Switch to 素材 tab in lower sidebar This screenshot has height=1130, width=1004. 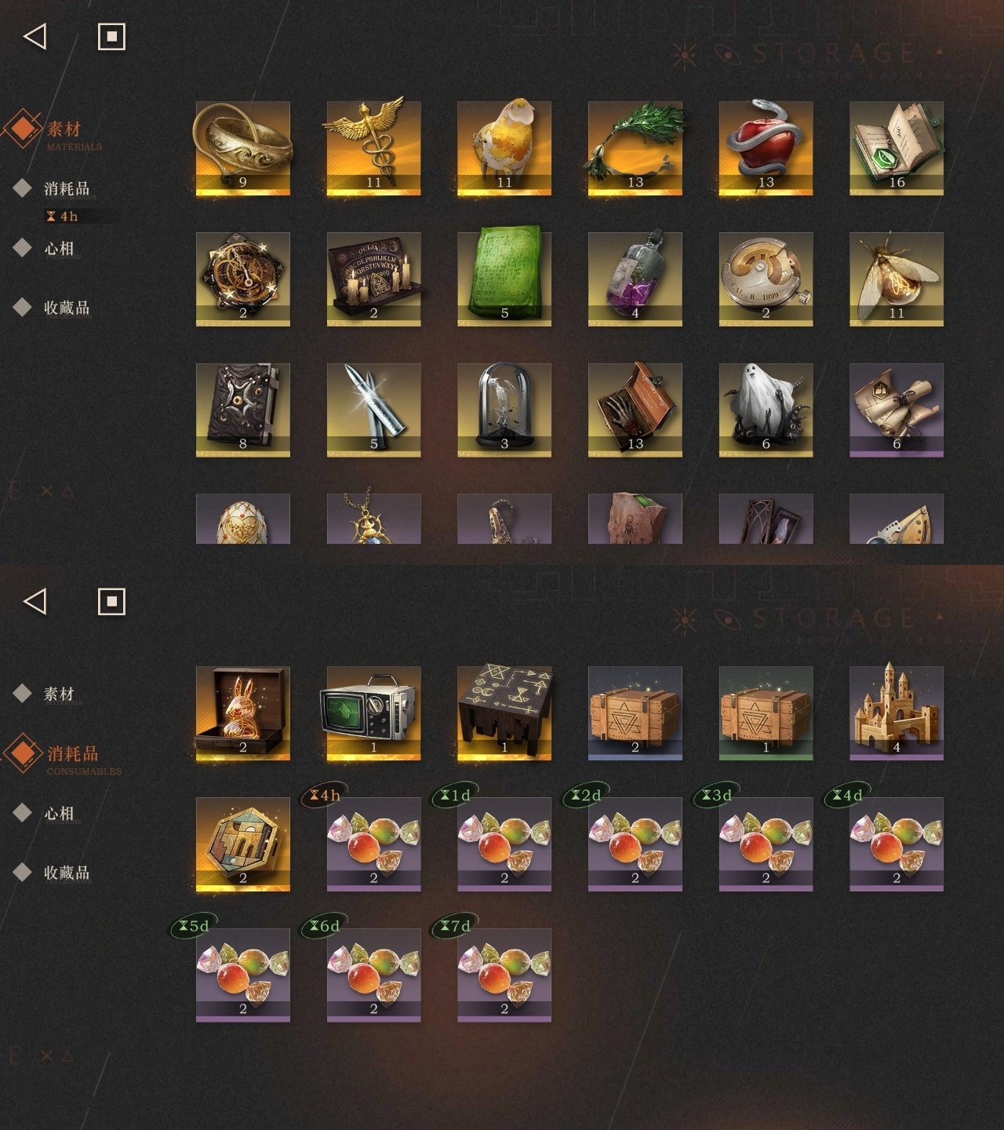(59, 694)
